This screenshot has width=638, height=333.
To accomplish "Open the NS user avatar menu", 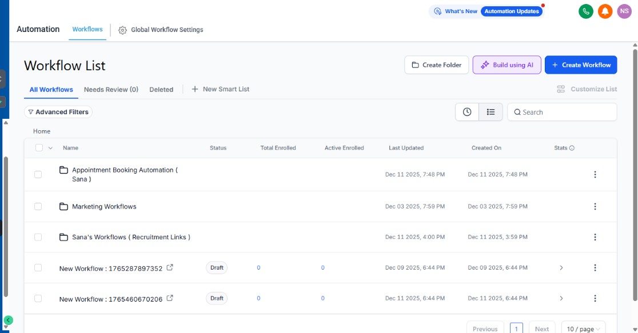I will tap(624, 11).
